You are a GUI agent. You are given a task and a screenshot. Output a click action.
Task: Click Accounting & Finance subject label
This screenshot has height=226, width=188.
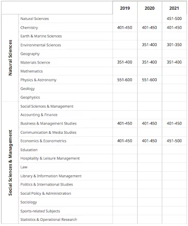click(39, 115)
